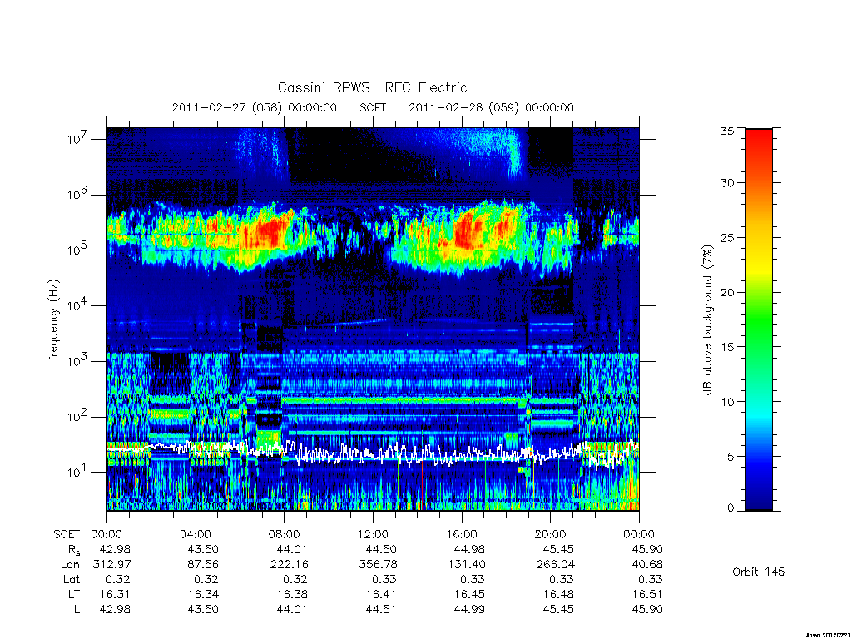Click the colorbar value '30'
852x639 pixels.
click(726, 183)
